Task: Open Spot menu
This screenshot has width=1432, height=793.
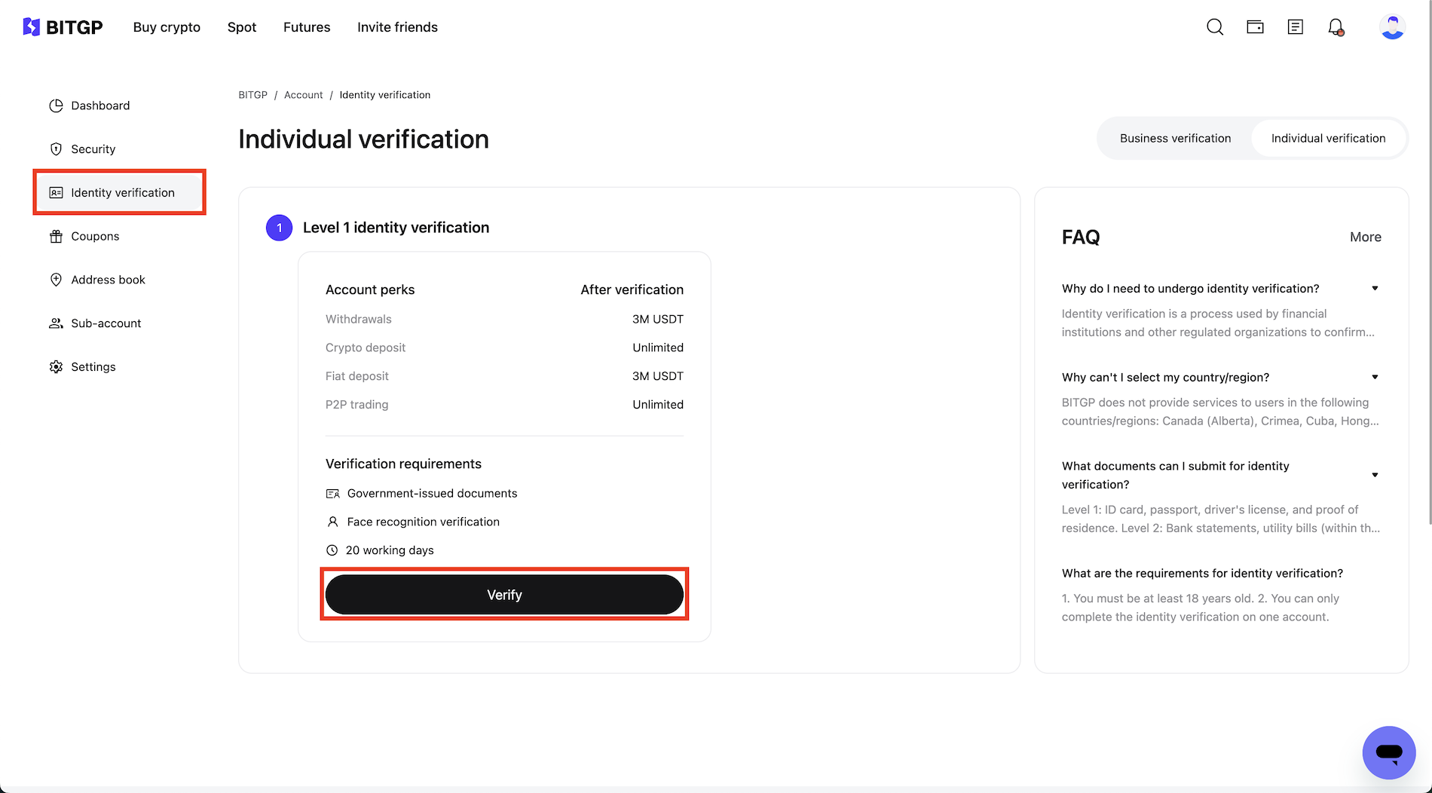Action: click(242, 27)
